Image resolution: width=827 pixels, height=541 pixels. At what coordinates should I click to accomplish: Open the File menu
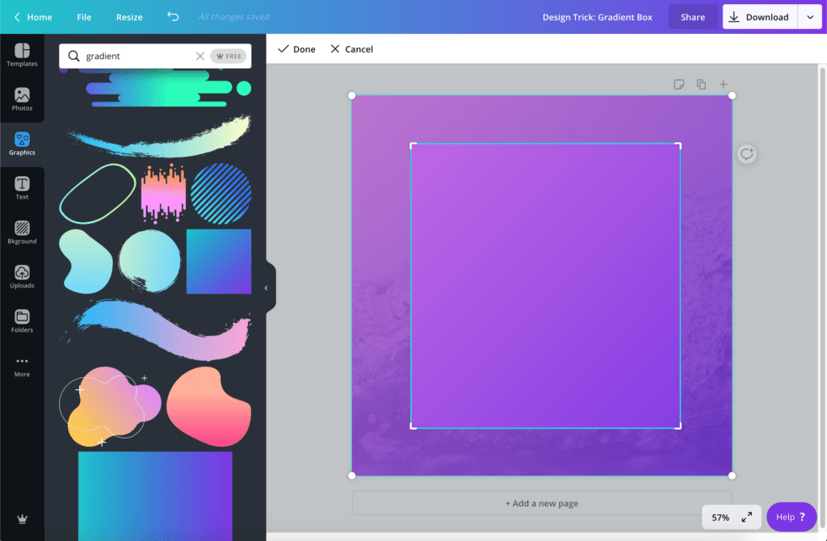point(83,16)
